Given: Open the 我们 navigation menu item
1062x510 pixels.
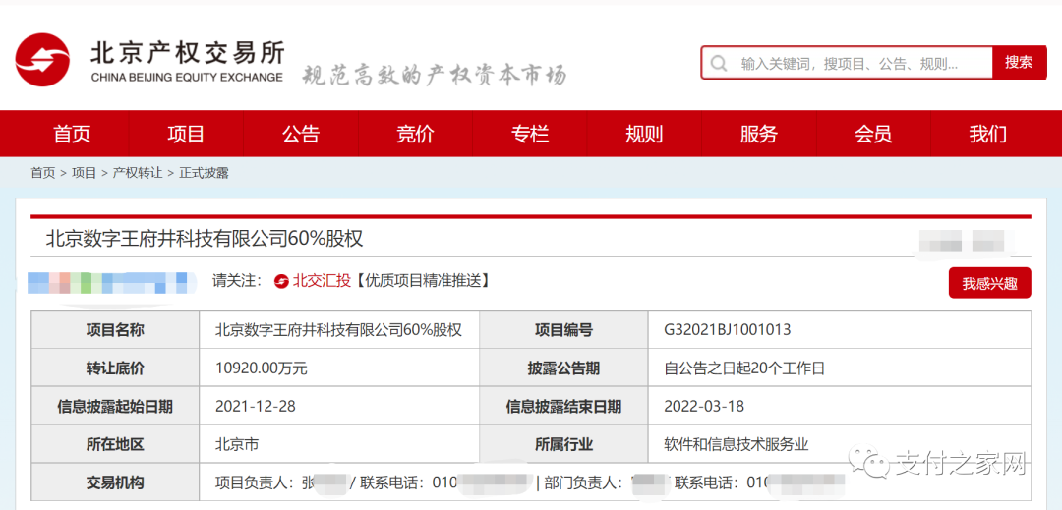Looking at the screenshot, I should [x=988, y=134].
